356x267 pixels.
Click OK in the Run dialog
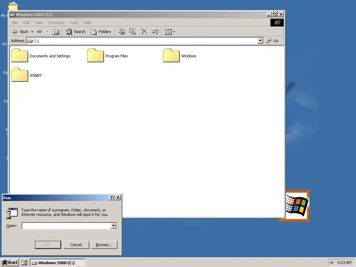click(48, 245)
